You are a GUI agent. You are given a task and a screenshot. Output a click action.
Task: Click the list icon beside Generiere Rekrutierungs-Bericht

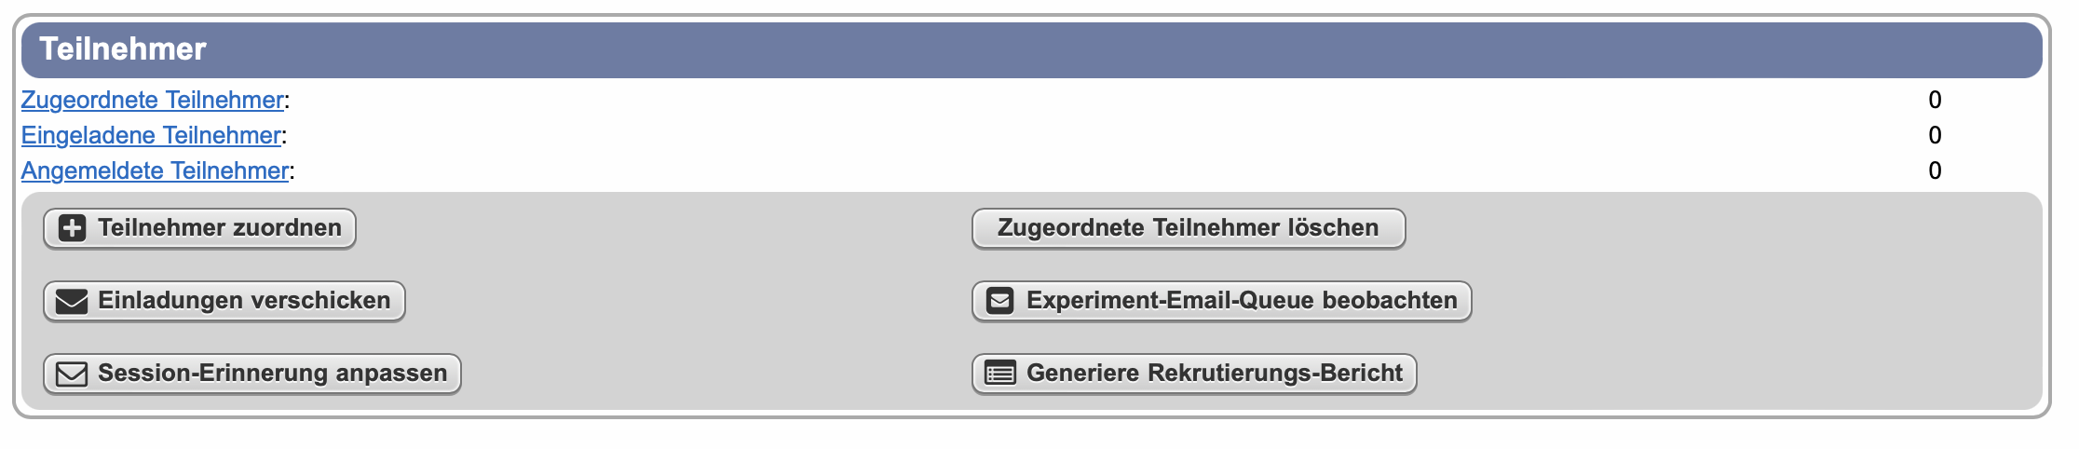(x=1000, y=374)
